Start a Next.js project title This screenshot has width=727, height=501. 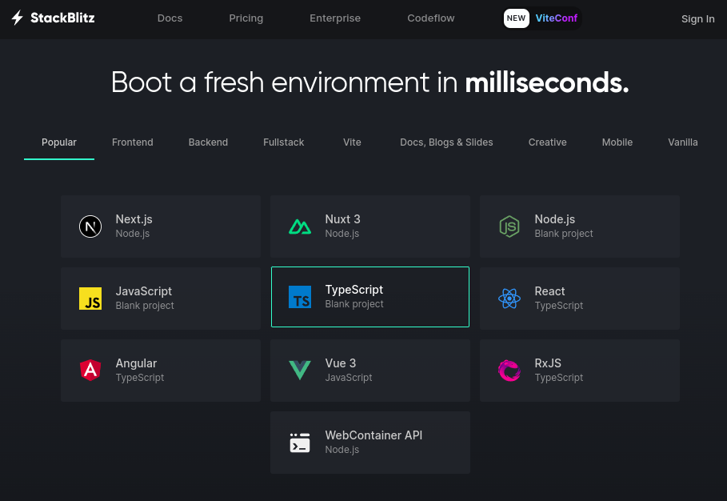[x=134, y=219]
